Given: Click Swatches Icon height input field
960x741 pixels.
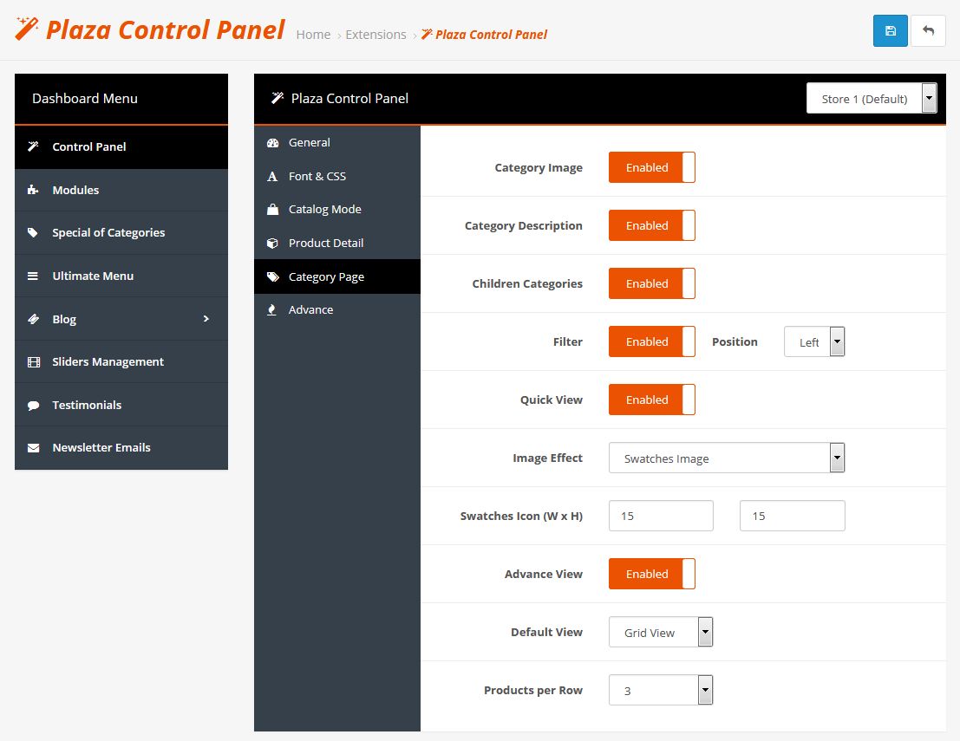Looking at the screenshot, I should tap(793, 516).
